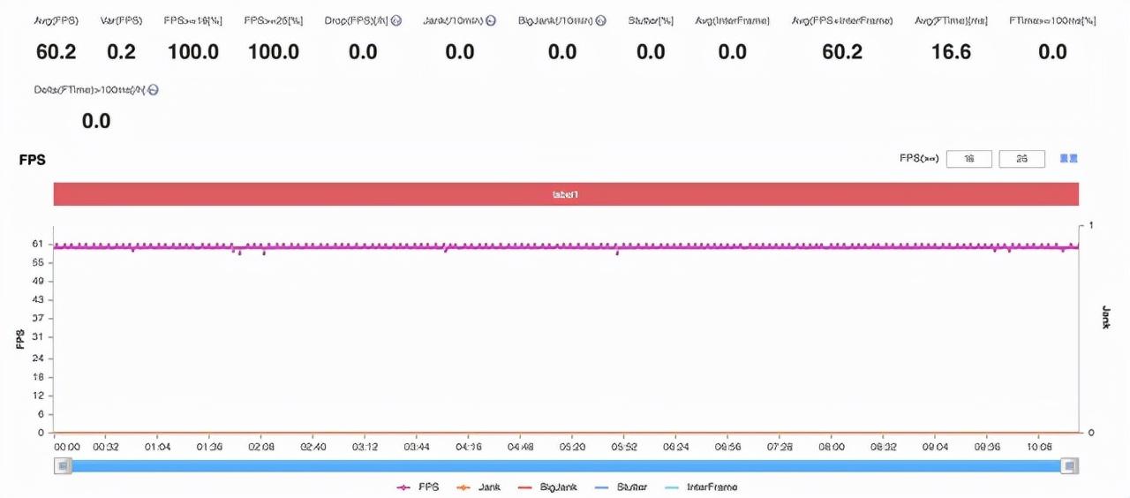
Task: Click the info icon beside Jank(/10min)
Action: click(x=491, y=20)
